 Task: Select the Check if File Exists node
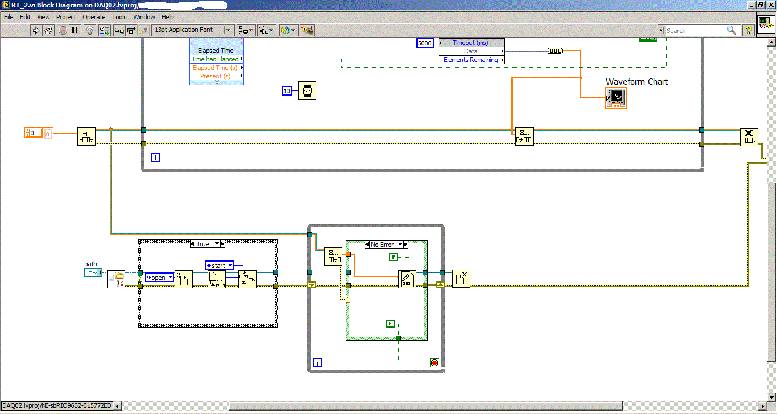[116, 279]
